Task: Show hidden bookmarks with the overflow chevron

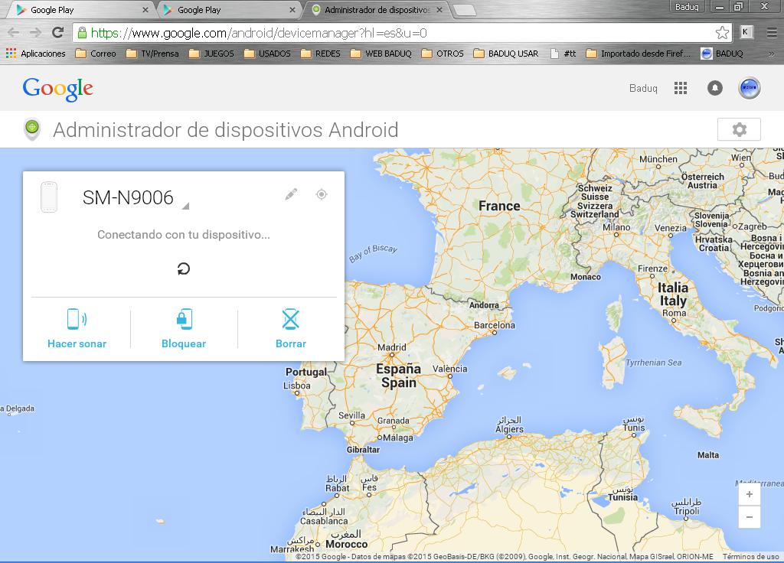Action: tap(773, 54)
